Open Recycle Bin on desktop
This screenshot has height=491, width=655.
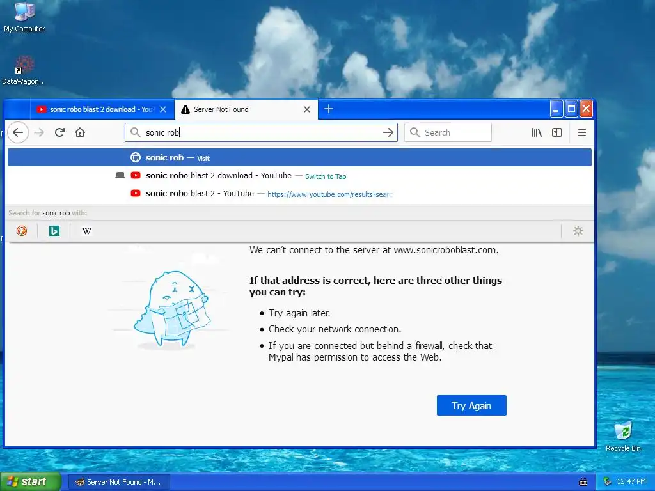tap(623, 436)
